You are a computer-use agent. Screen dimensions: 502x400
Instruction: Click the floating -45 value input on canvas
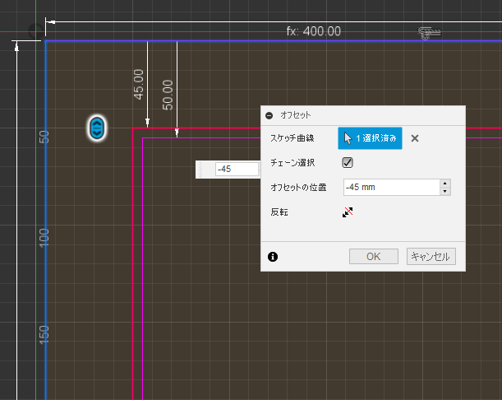237,169
